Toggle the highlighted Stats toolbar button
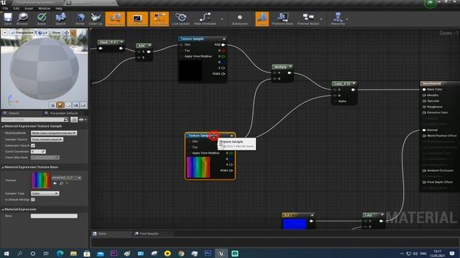The width and height of the screenshot is (460, 258). [x=262, y=19]
